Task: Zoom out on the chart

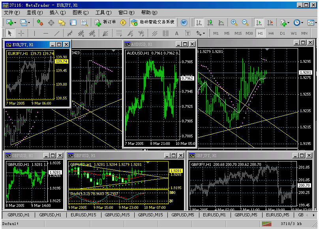Action: (245, 23)
